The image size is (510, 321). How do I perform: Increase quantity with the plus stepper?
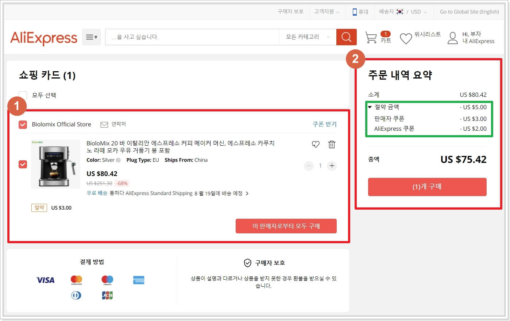(x=332, y=165)
